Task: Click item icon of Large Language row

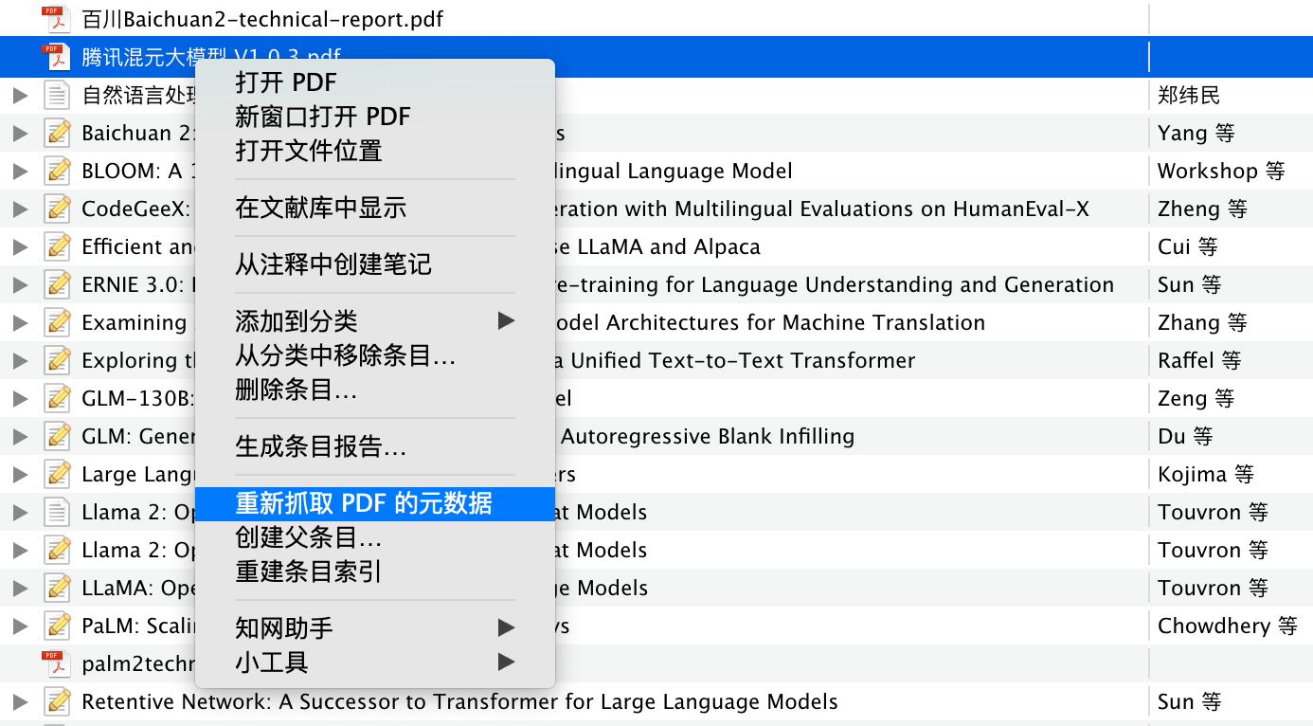Action: pos(58,474)
